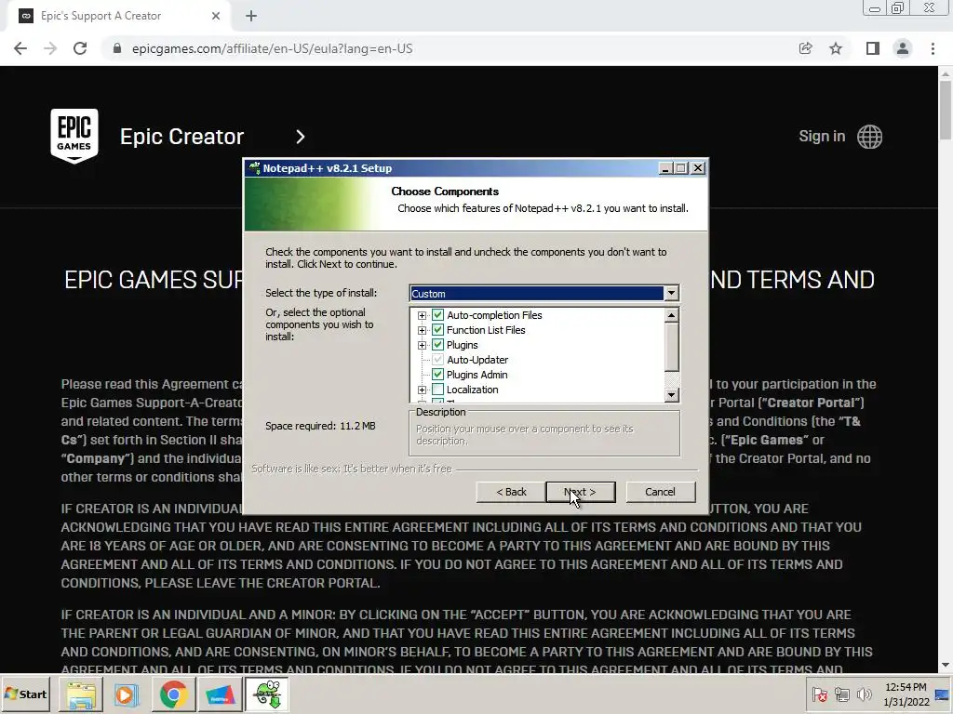The width and height of the screenshot is (953, 714).
Task: Expand the Plugins tree node
Action: tap(422, 345)
